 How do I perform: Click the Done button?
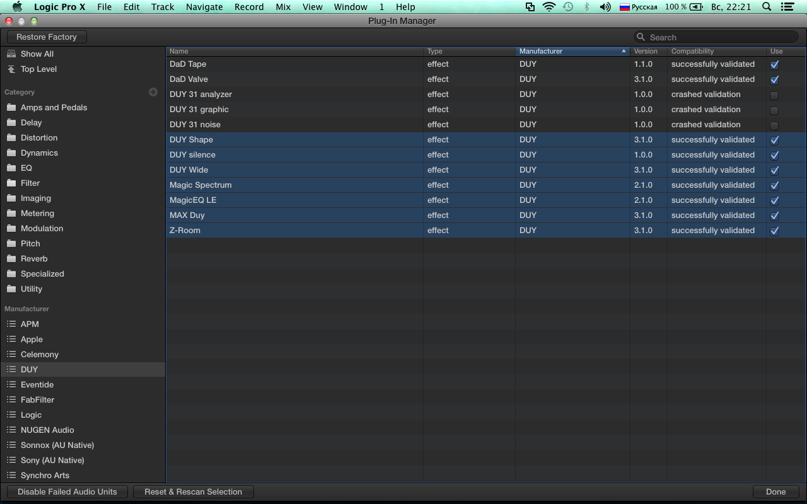point(776,492)
